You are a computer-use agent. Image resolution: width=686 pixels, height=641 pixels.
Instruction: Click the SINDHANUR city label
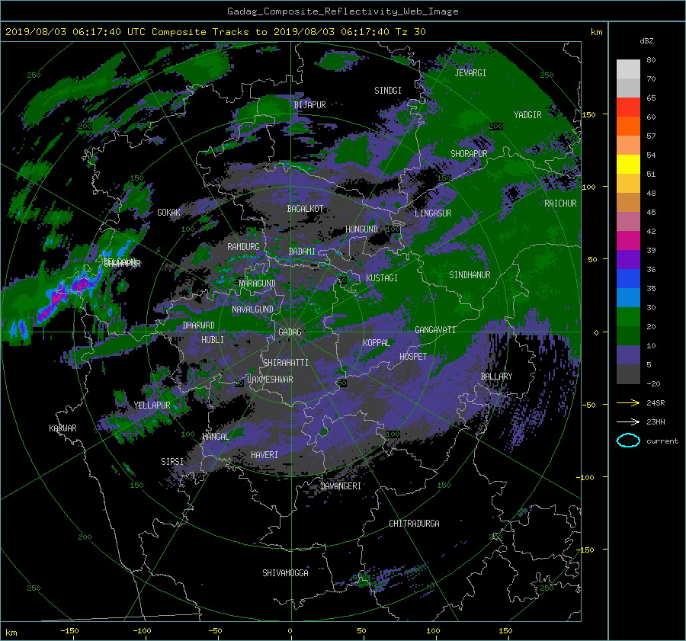click(470, 275)
